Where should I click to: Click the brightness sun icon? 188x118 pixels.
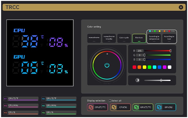[x=137, y=80]
